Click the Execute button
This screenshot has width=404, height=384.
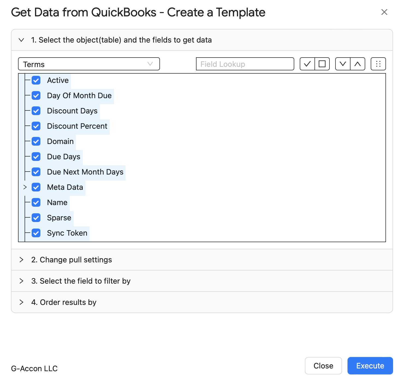tap(370, 366)
